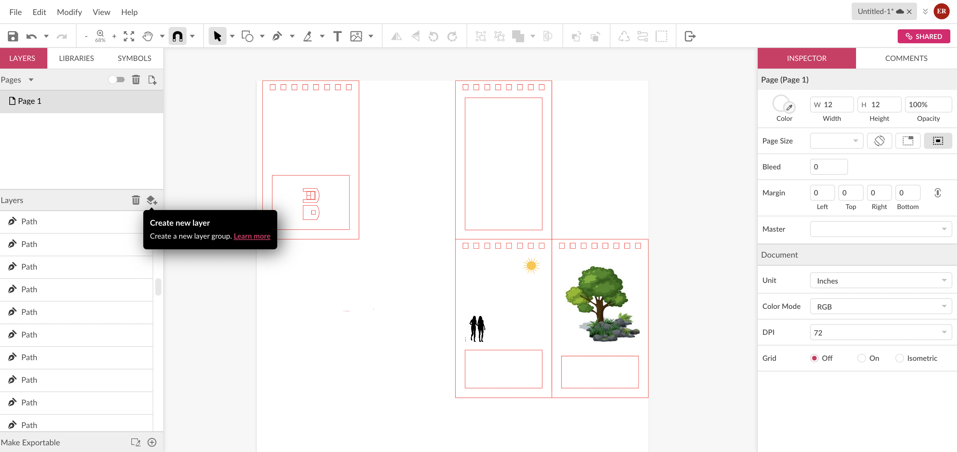
Task: Add a new page icon
Action: pos(152,80)
